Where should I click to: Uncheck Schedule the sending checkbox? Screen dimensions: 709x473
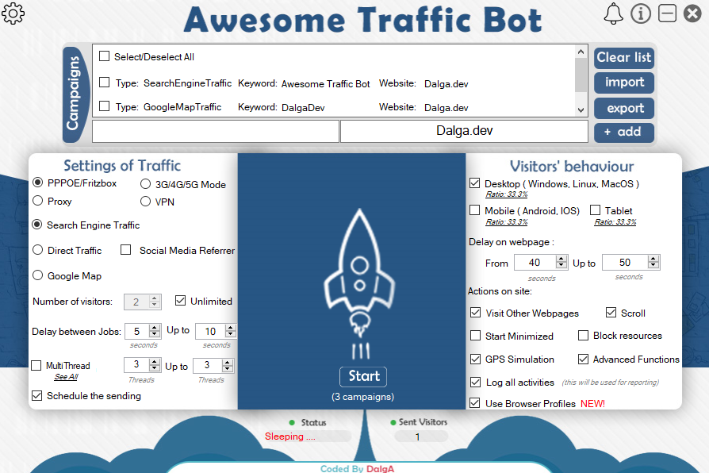[37, 395]
